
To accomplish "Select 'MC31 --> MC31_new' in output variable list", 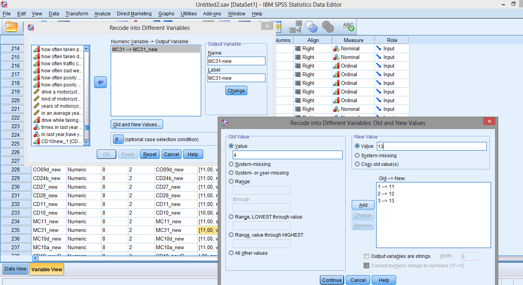I will (x=156, y=49).
